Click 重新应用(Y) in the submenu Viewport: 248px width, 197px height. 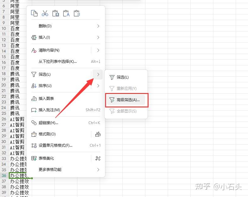tap(126, 89)
